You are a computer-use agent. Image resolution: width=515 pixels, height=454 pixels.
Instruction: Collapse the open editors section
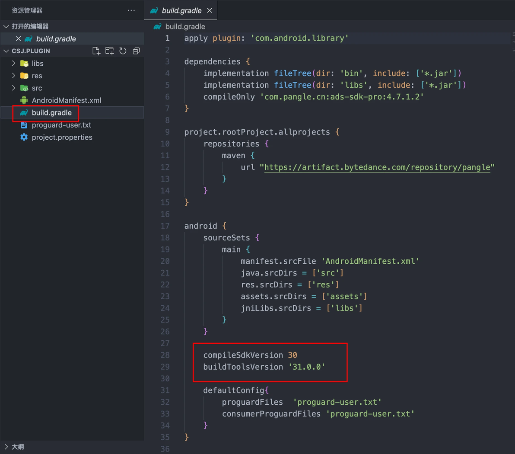[6, 26]
